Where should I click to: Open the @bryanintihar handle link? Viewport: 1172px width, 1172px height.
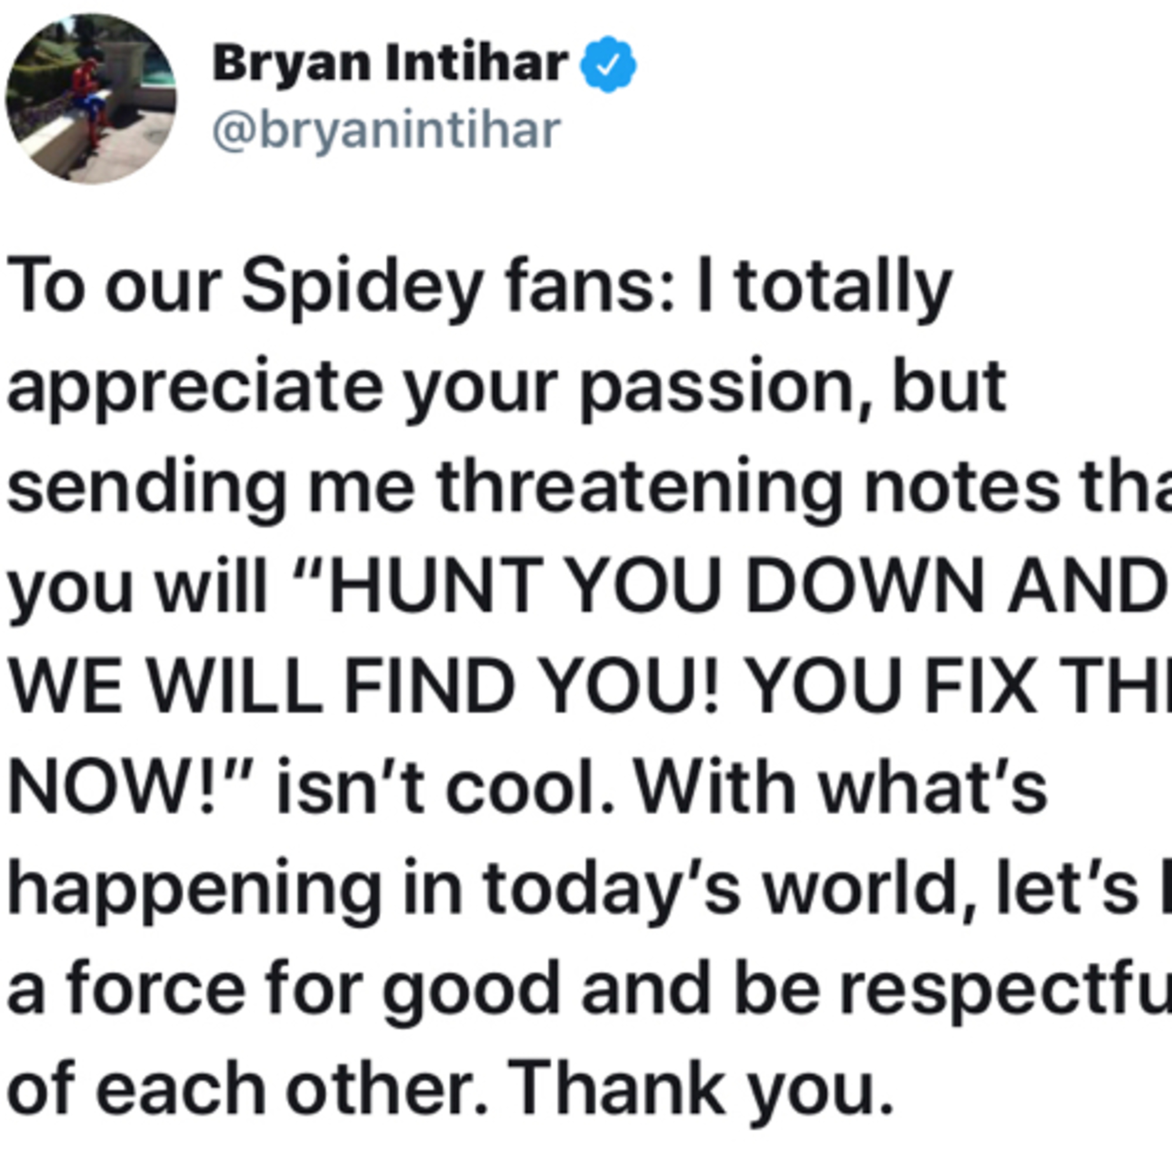click(x=386, y=130)
